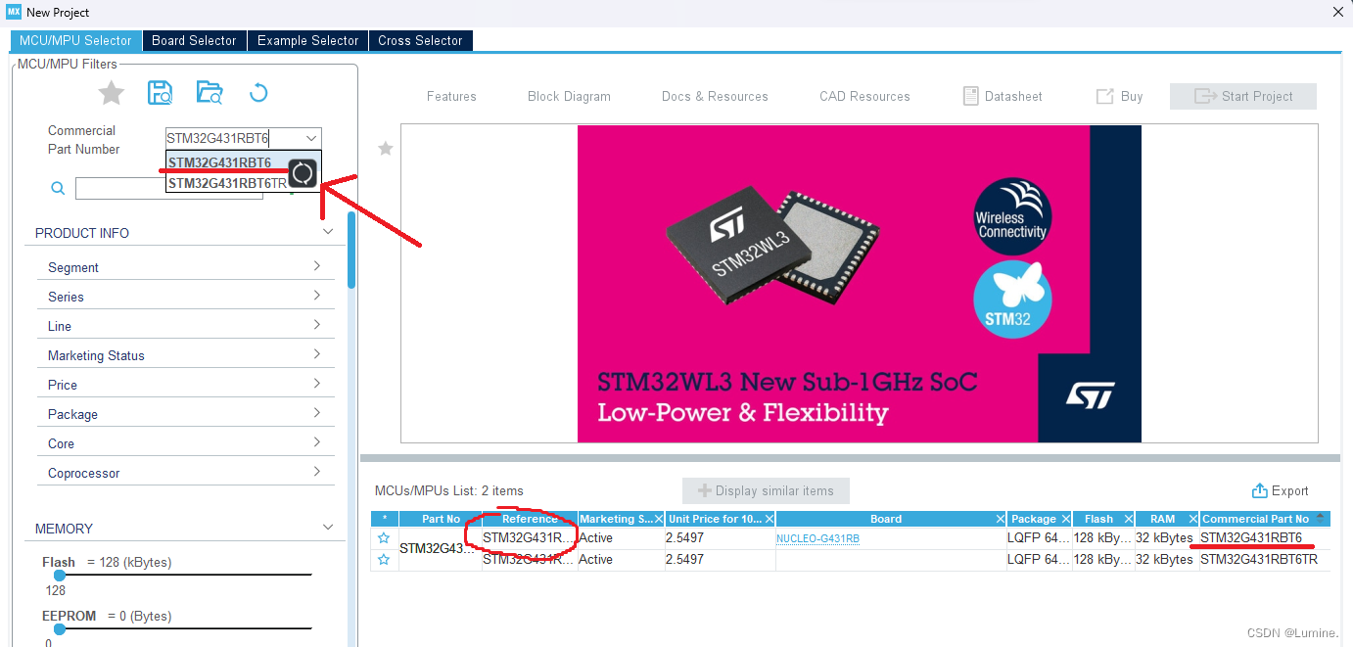Close the Board column
This screenshot has width=1353, height=647.
tap(1000, 519)
